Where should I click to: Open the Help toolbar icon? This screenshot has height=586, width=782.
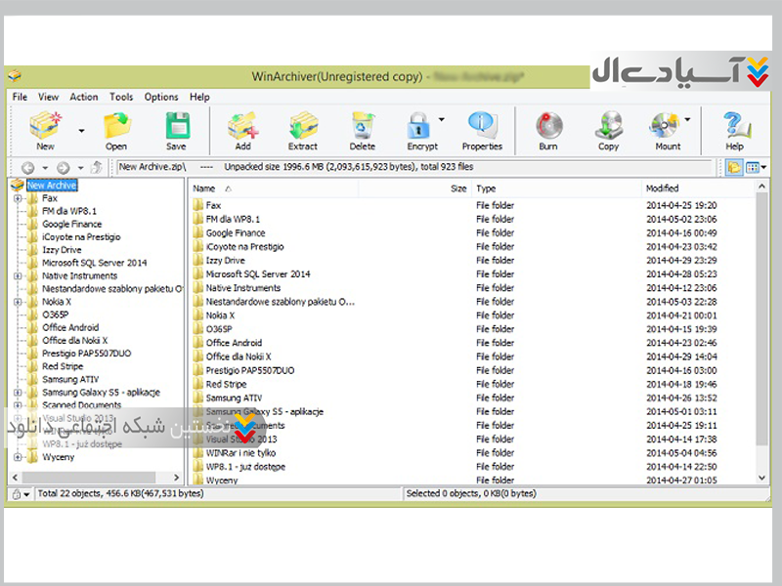click(734, 127)
